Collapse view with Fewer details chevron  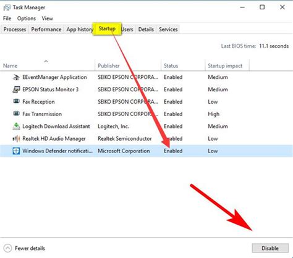[8, 248]
